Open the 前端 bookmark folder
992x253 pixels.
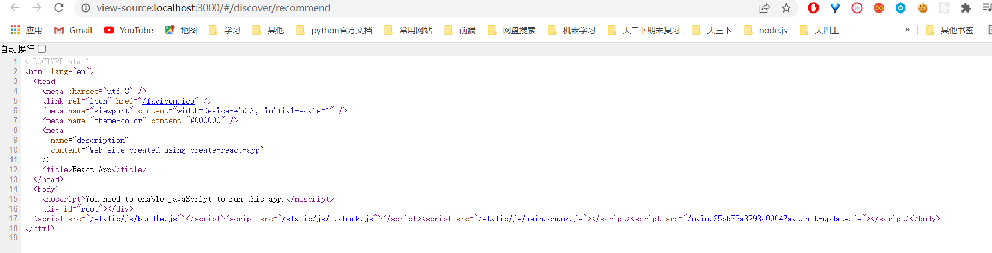(459, 30)
